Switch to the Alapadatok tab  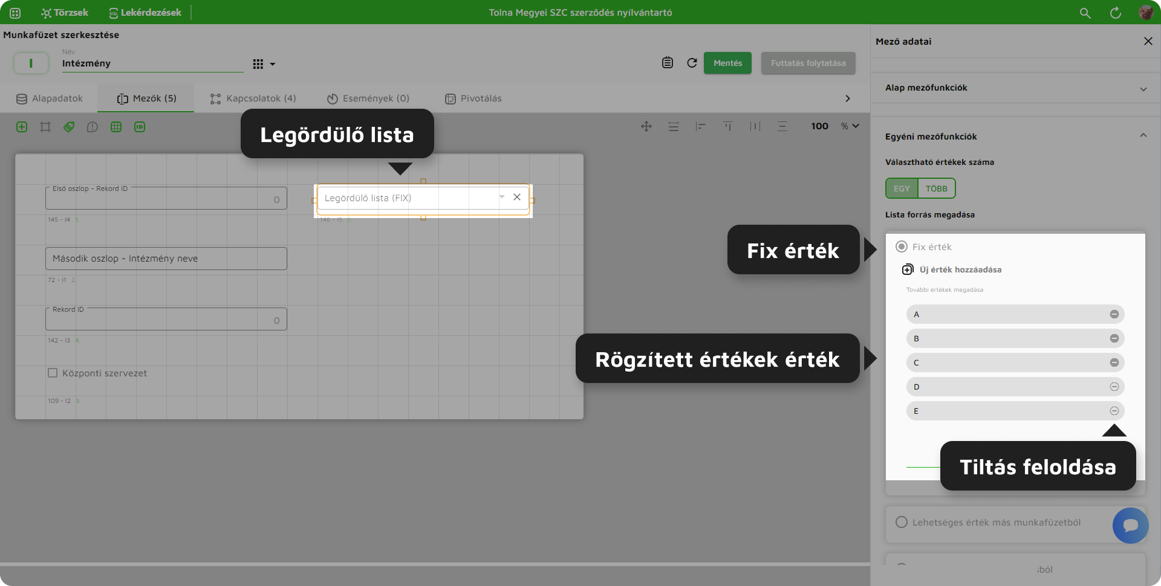(x=50, y=98)
